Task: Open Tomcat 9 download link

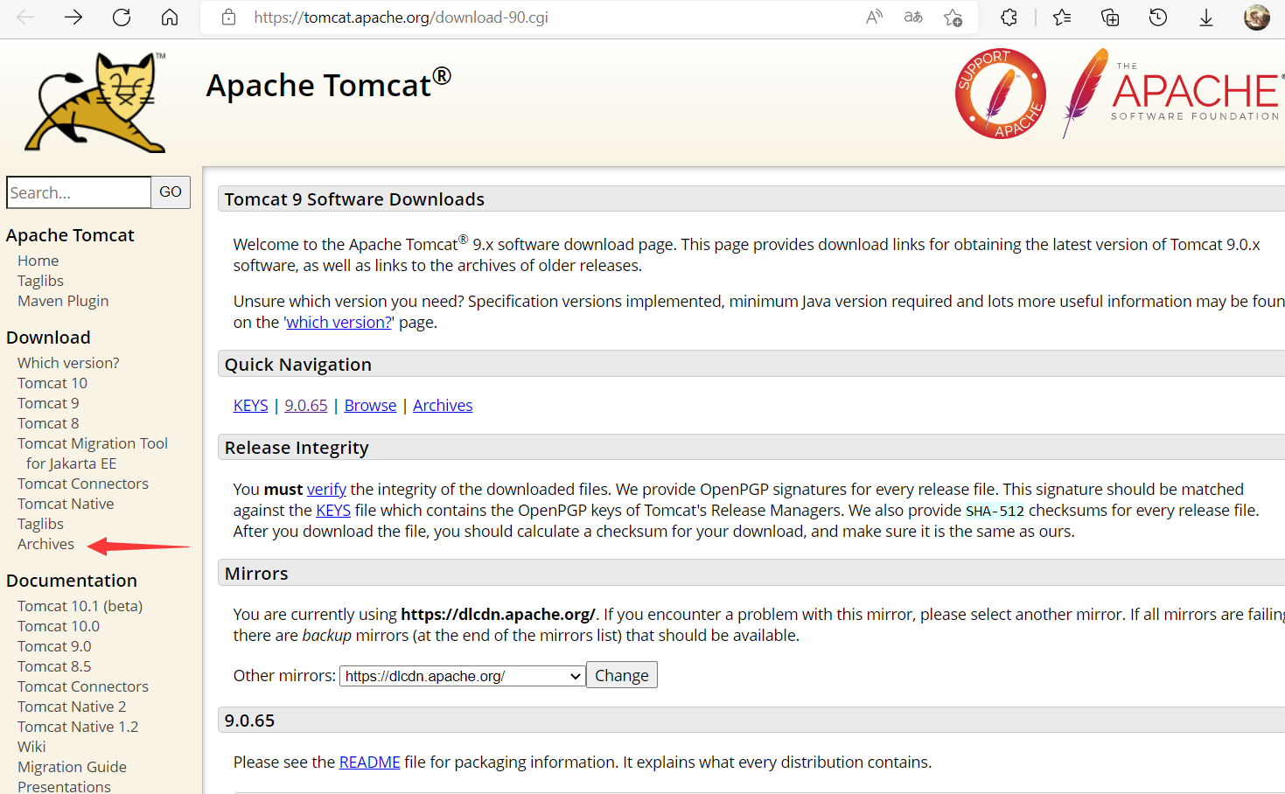Action: (x=48, y=403)
